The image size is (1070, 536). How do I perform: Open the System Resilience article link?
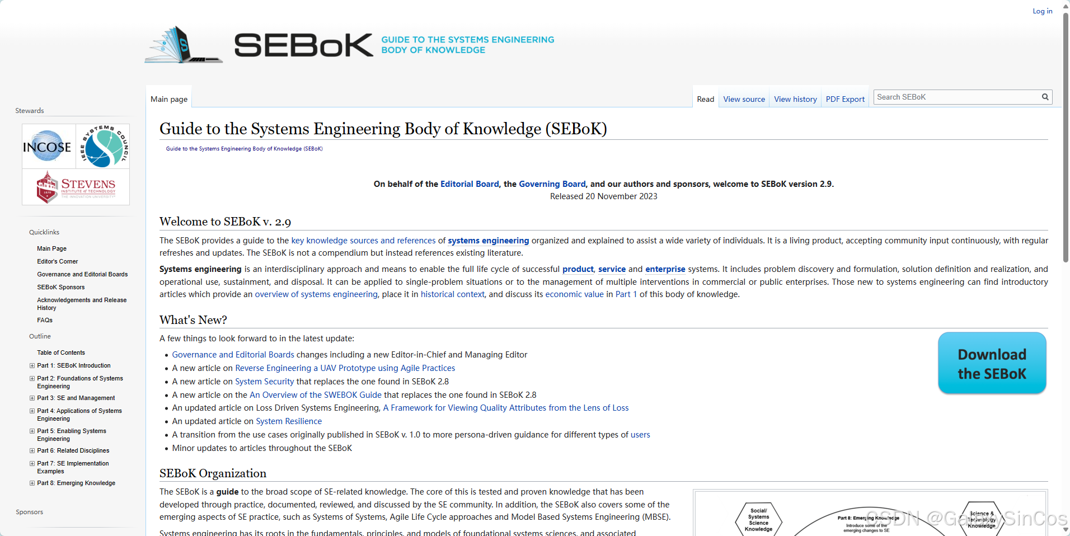click(289, 421)
